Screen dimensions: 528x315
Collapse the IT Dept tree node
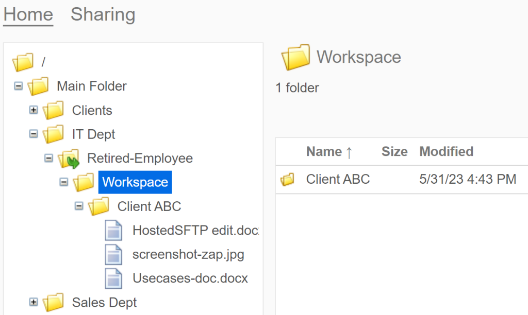(x=34, y=134)
